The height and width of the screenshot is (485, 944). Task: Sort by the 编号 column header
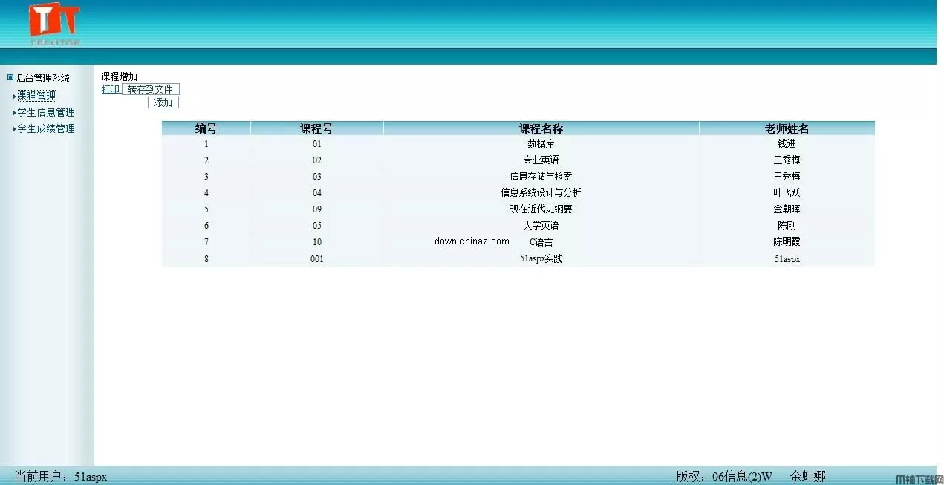coord(206,127)
